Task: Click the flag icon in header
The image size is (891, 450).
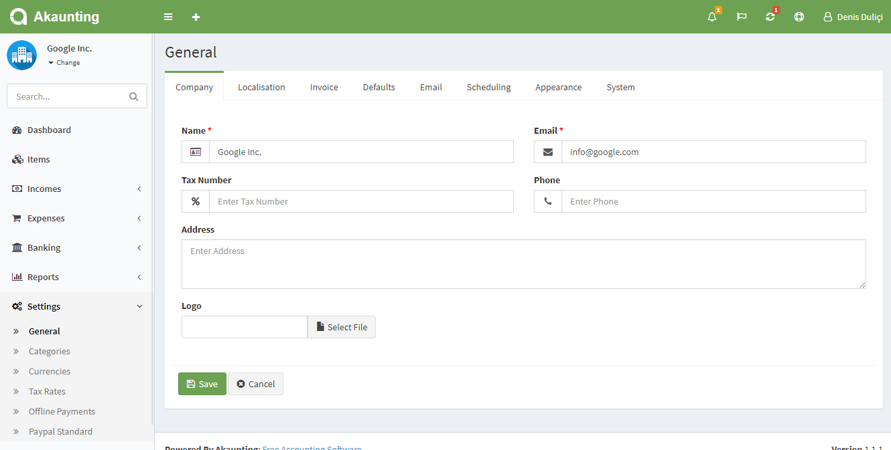Action: (x=742, y=17)
